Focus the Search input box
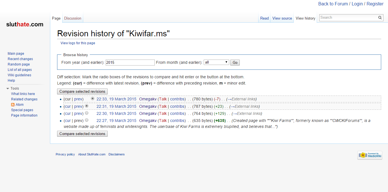 click(x=349, y=18)
